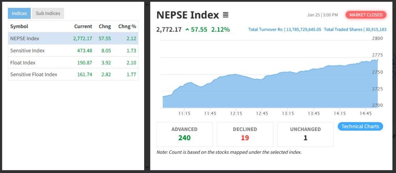The width and height of the screenshot is (396, 173).
Task: Click the MARKET CLOSED badge
Action: pyautogui.click(x=366, y=15)
